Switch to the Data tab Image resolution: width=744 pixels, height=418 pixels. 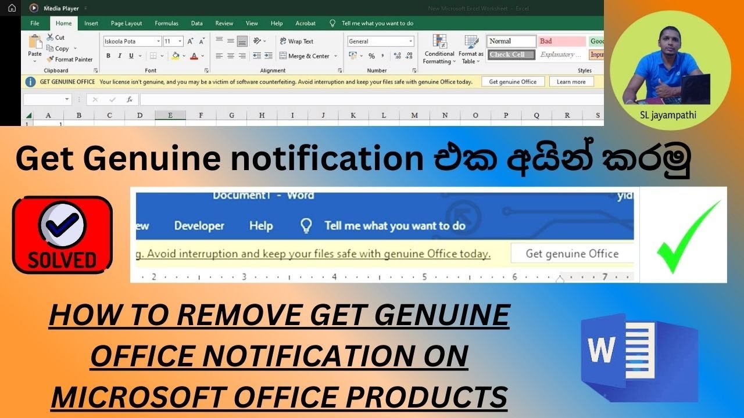[x=196, y=23]
